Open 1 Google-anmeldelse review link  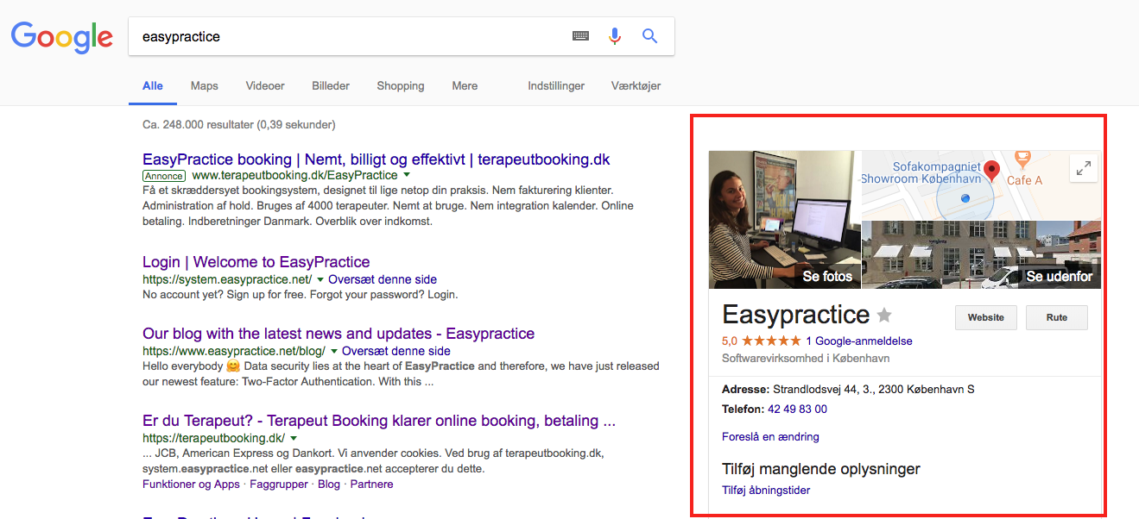(x=859, y=341)
